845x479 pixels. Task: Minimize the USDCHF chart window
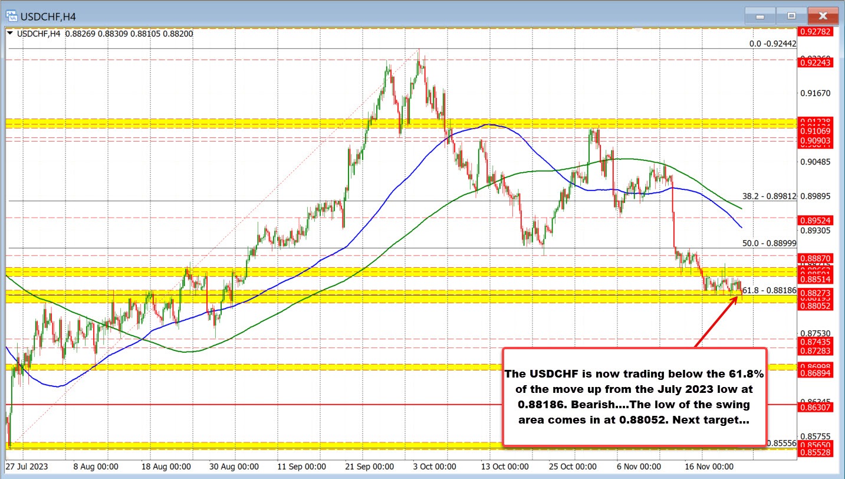tap(760, 16)
